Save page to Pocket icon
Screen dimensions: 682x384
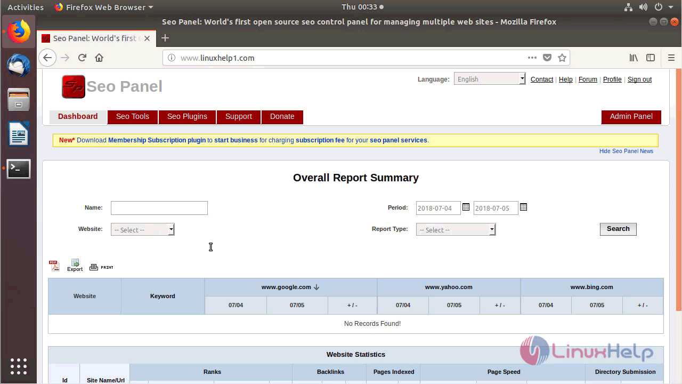pos(547,58)
